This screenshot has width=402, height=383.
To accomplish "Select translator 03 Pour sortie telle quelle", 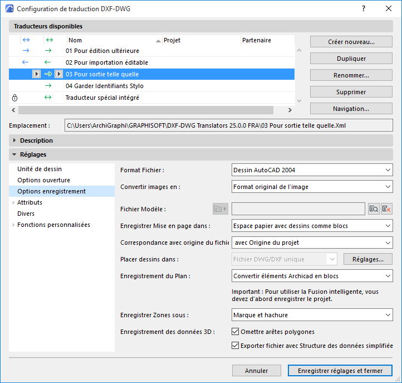I will pos(151,74).
